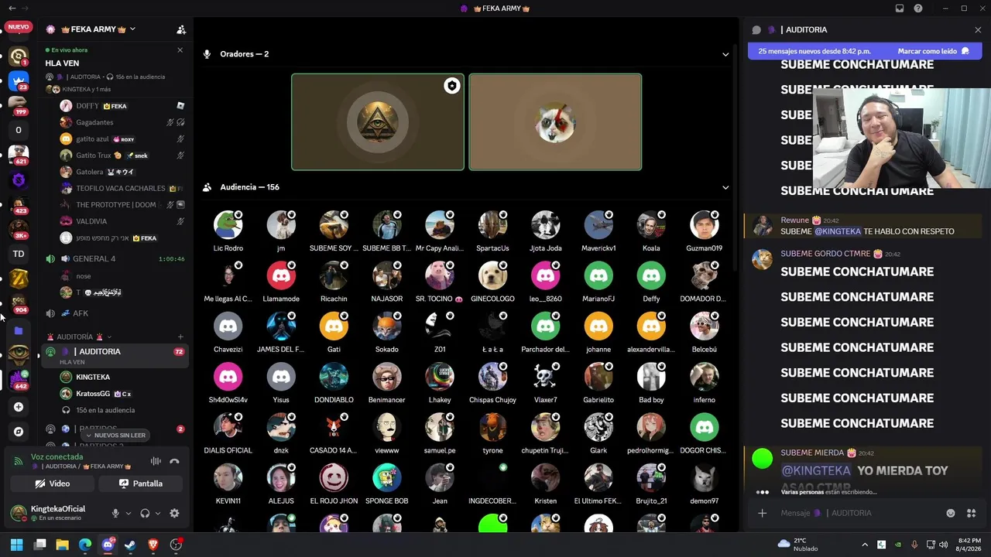Open the inbox icon in title bar

pos(900,9)
